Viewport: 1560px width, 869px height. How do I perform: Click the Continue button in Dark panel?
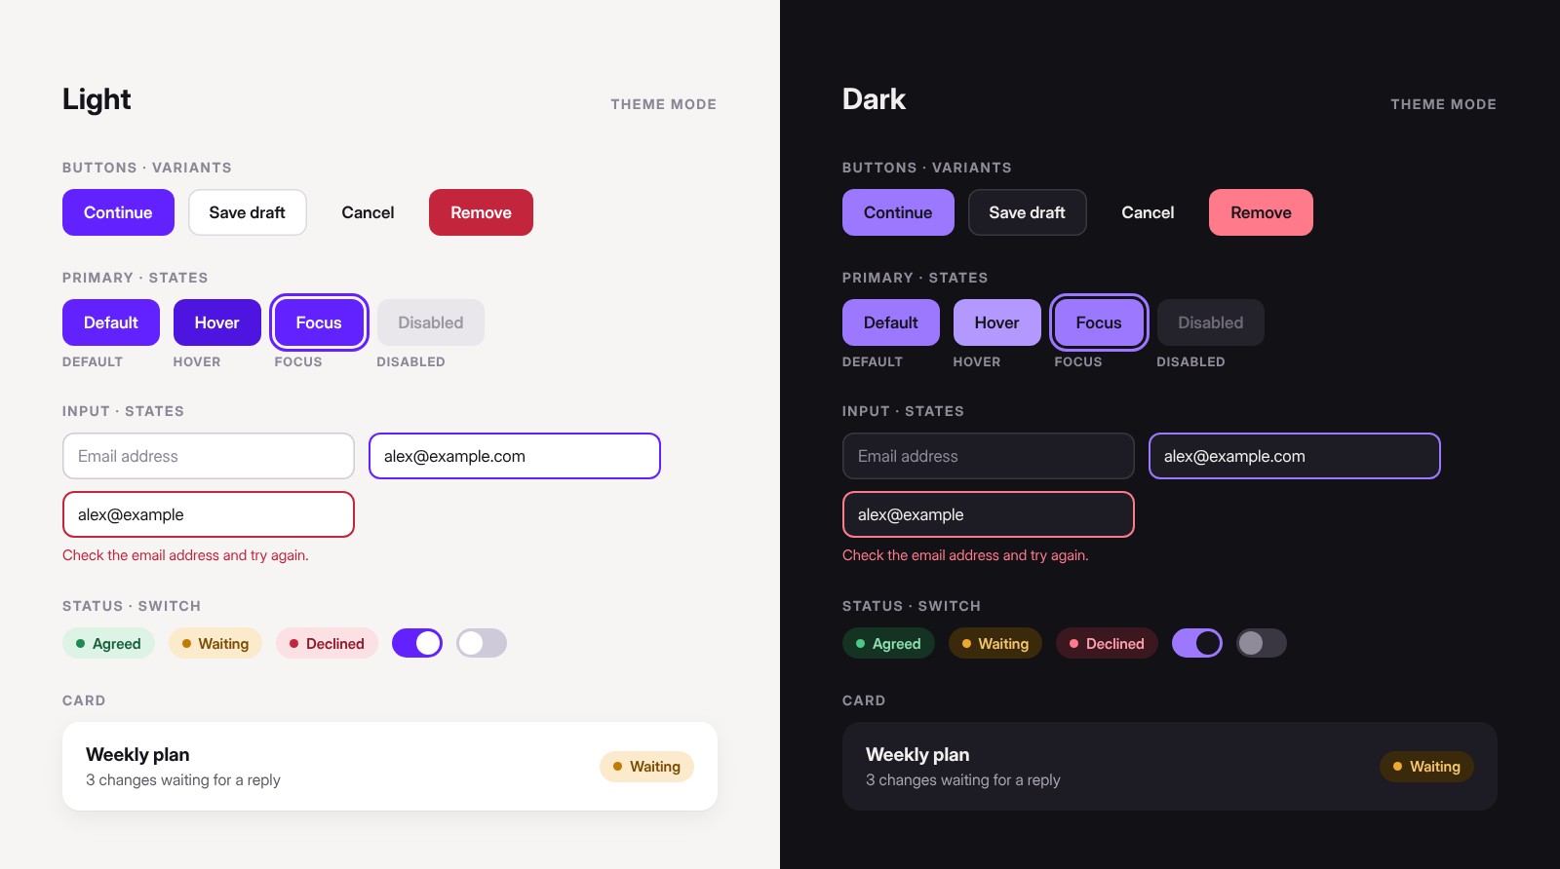898,212
